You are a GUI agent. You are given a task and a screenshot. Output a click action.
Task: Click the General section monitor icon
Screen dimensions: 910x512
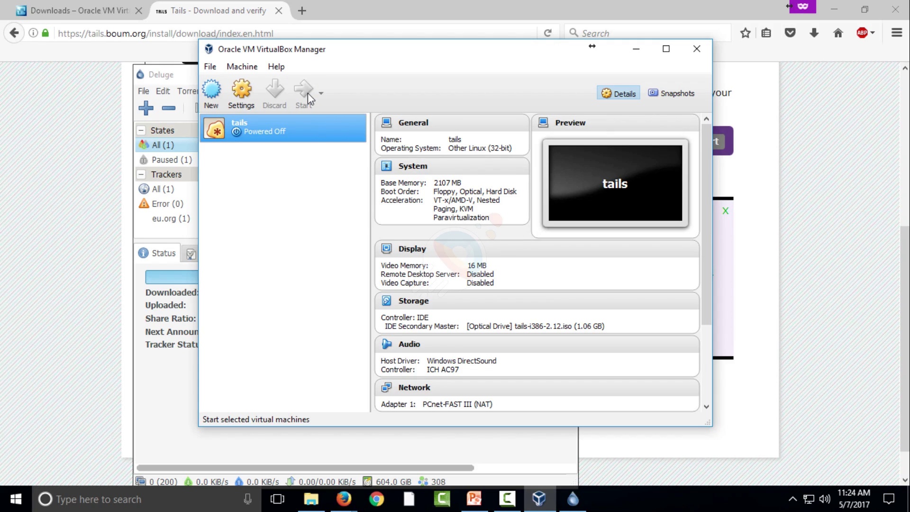click(x=386, y=123)
